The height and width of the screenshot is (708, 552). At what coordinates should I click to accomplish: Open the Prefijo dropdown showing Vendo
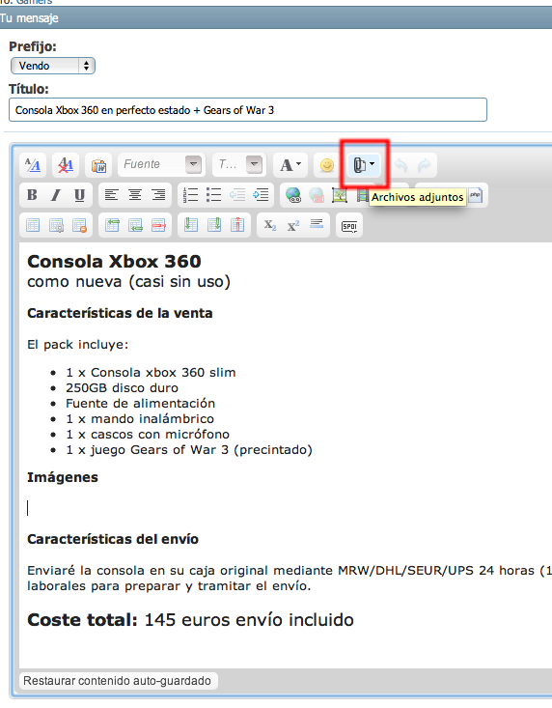53,66
